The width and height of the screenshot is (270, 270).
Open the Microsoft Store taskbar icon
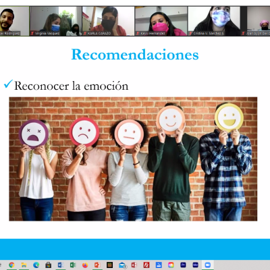tap(48, 265)
